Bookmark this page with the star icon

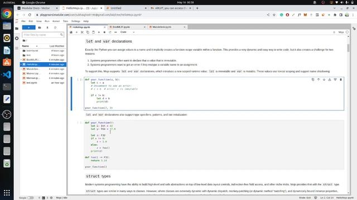274,15
